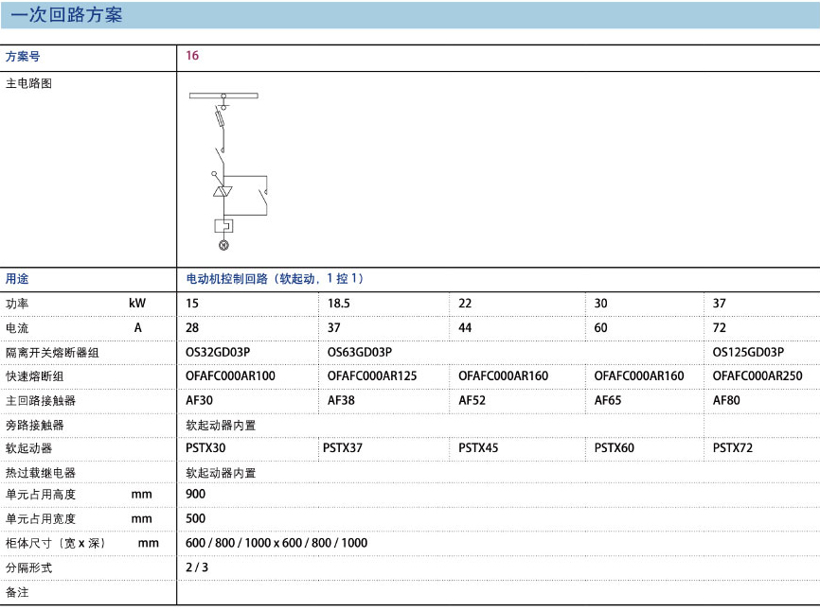Screen dimensions: 820x611
Task: Click the PSTX37 soft starter cell
Action: [x=343, y=448]
